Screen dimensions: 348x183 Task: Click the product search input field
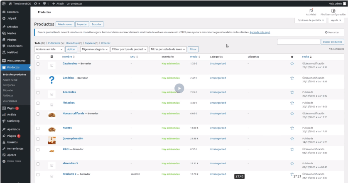click(x=298, y=42)
